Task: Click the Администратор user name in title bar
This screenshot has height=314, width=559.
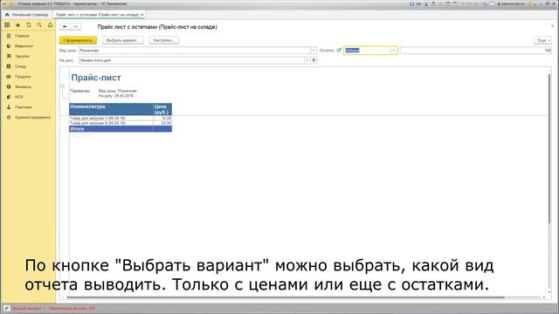Action: tap(511, 3)
